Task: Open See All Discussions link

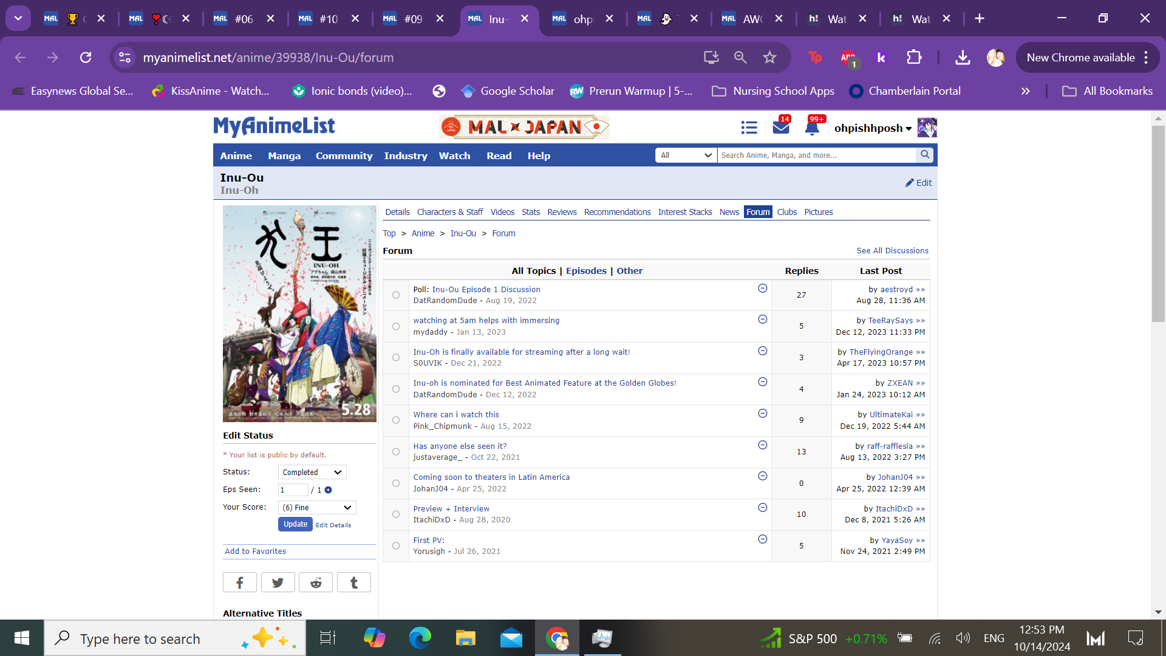Action: tap(892, 251)
